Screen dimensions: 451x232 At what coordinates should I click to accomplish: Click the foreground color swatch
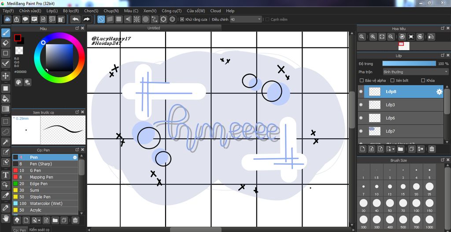click(18, 38)
